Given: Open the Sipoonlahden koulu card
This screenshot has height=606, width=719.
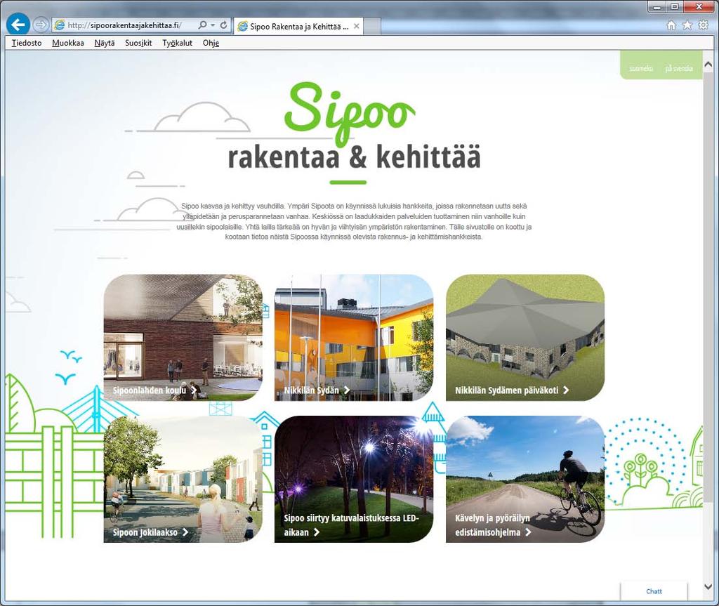Looking at the screenshot, I should point(183,338).
